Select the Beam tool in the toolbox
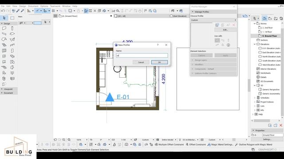Viewport: 284px width, 159px height. pos(4,34)
